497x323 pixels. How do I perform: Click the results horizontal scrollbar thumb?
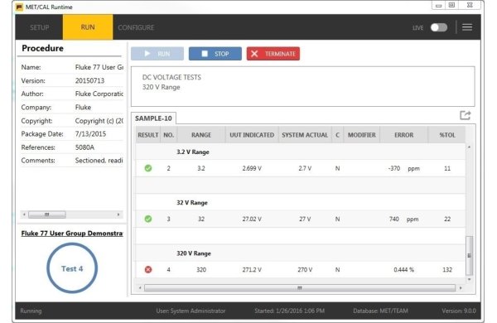point(300,288)
